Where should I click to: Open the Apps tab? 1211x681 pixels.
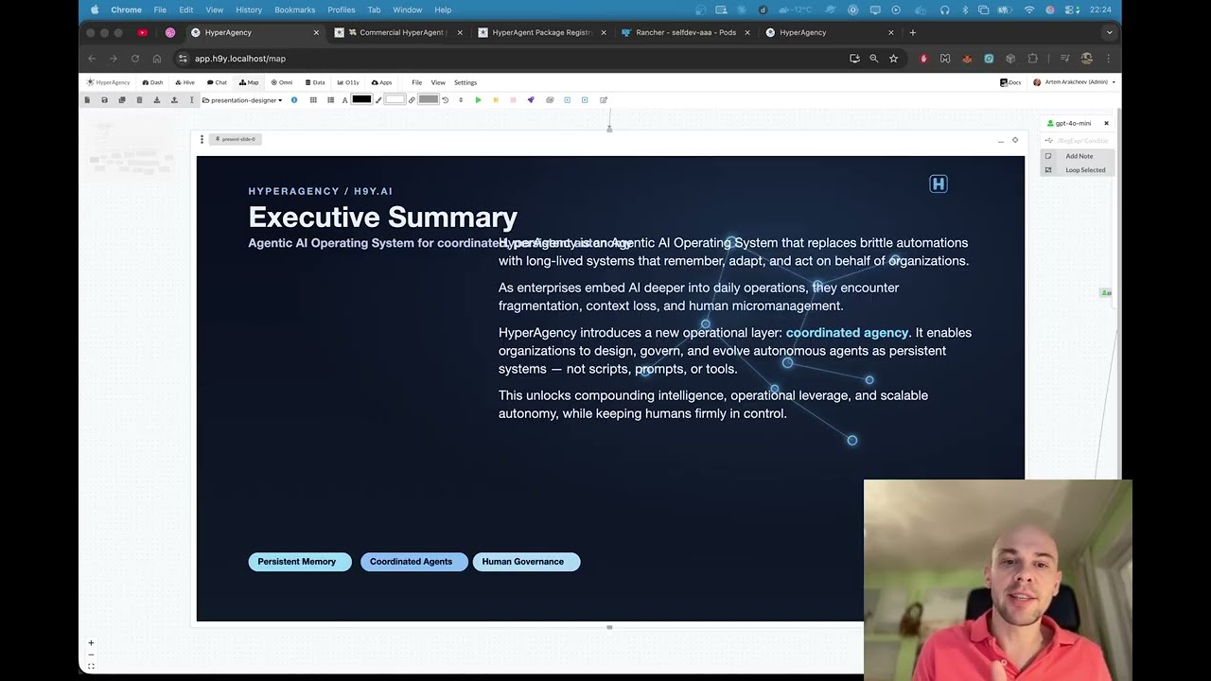click(x=381, y=82)
